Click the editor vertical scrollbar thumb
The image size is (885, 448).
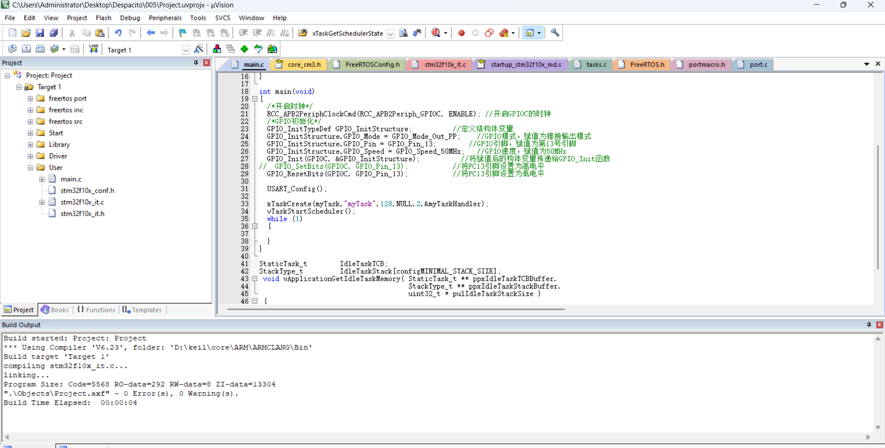point(878,207)
